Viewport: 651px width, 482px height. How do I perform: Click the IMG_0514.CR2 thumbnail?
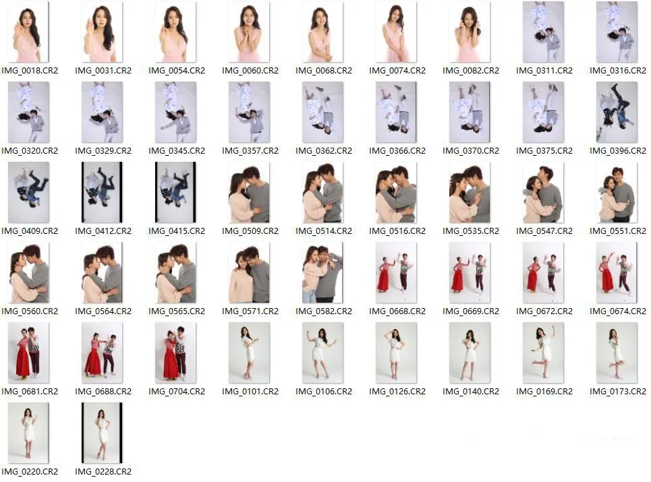point(322,193)
